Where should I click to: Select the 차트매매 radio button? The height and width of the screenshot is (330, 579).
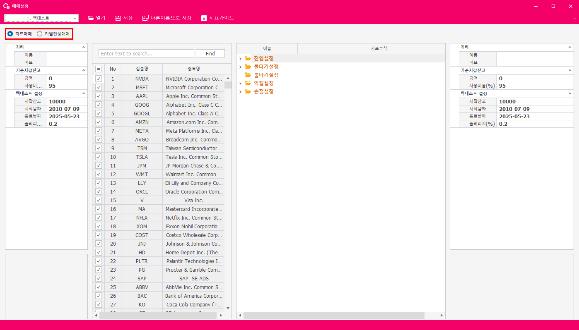(10, 34)
